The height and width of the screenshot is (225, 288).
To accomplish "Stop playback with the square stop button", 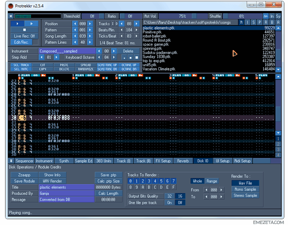I will click(24, 30).
